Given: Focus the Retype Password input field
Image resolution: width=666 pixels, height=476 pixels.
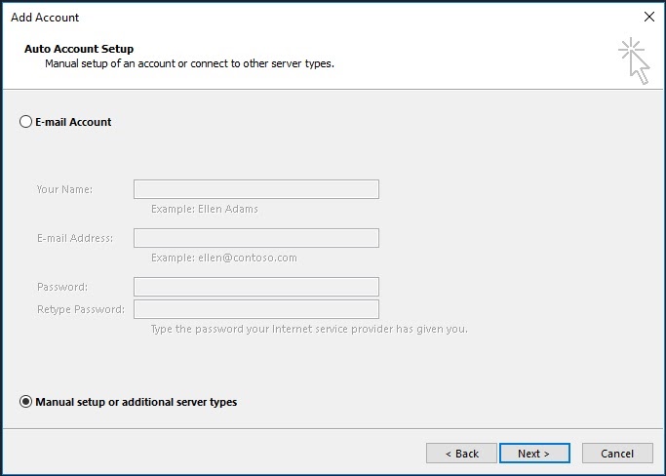Looking at the screenshot, I should pyautogui.click(x=255, y=309).
